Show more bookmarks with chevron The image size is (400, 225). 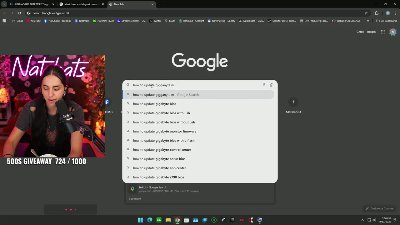[x=368, y=21]
